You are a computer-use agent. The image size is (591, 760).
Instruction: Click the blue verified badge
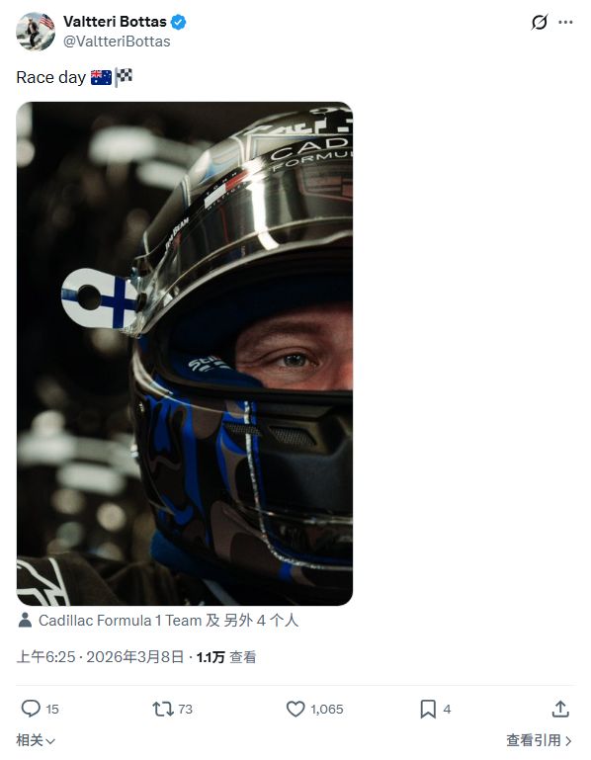coord(179,22)
